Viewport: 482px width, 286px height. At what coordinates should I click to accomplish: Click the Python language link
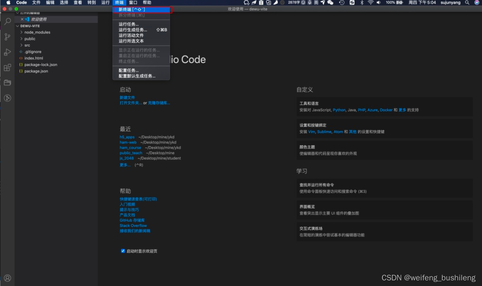point(339,110)
